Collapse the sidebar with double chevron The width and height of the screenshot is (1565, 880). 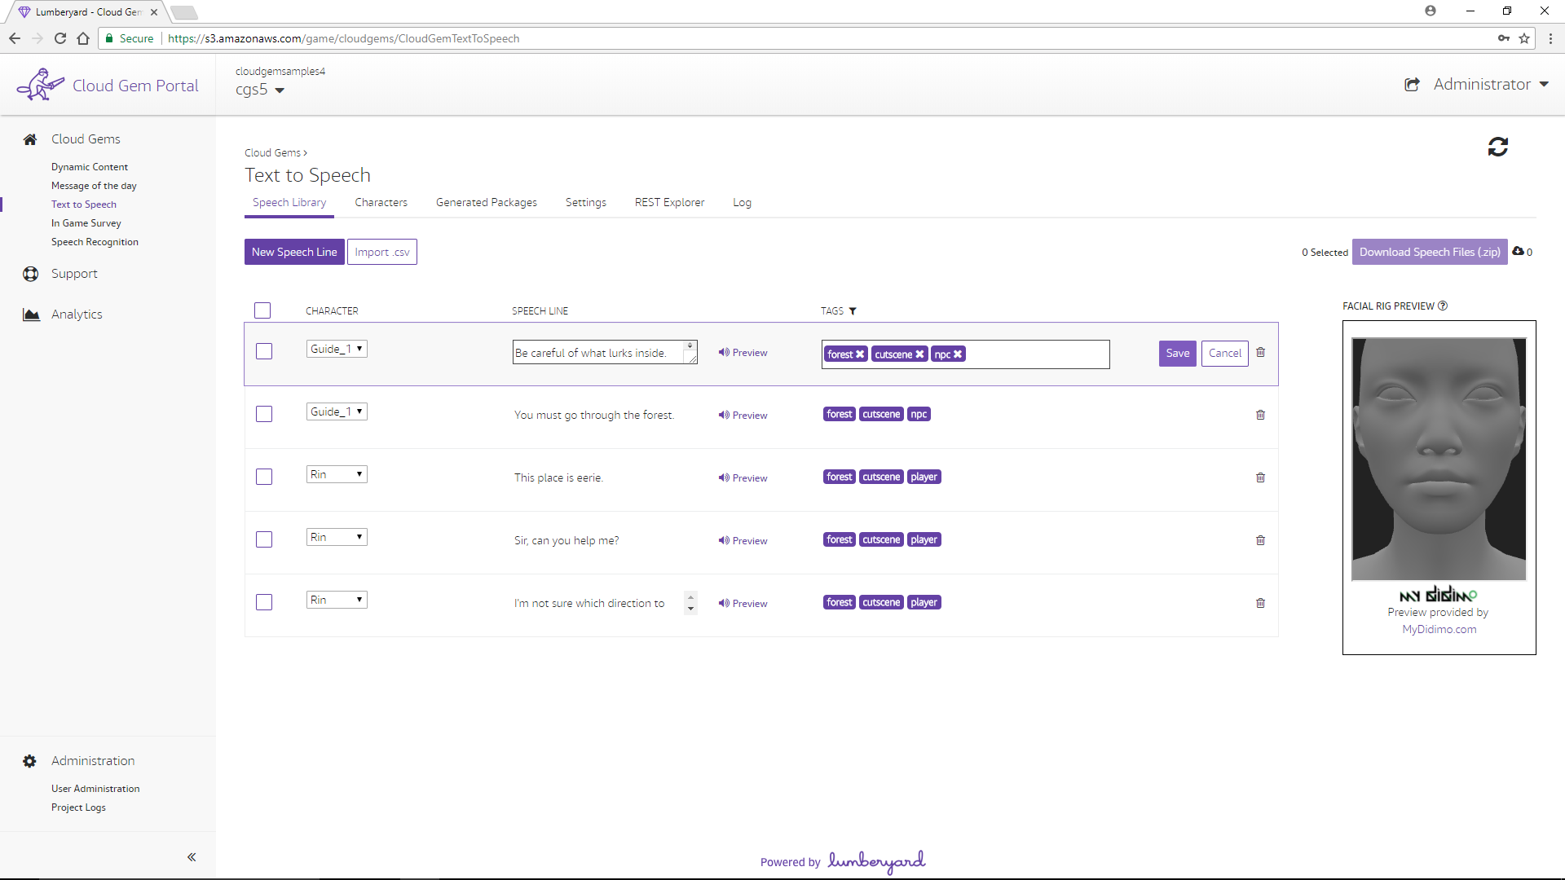pos(192,857)
